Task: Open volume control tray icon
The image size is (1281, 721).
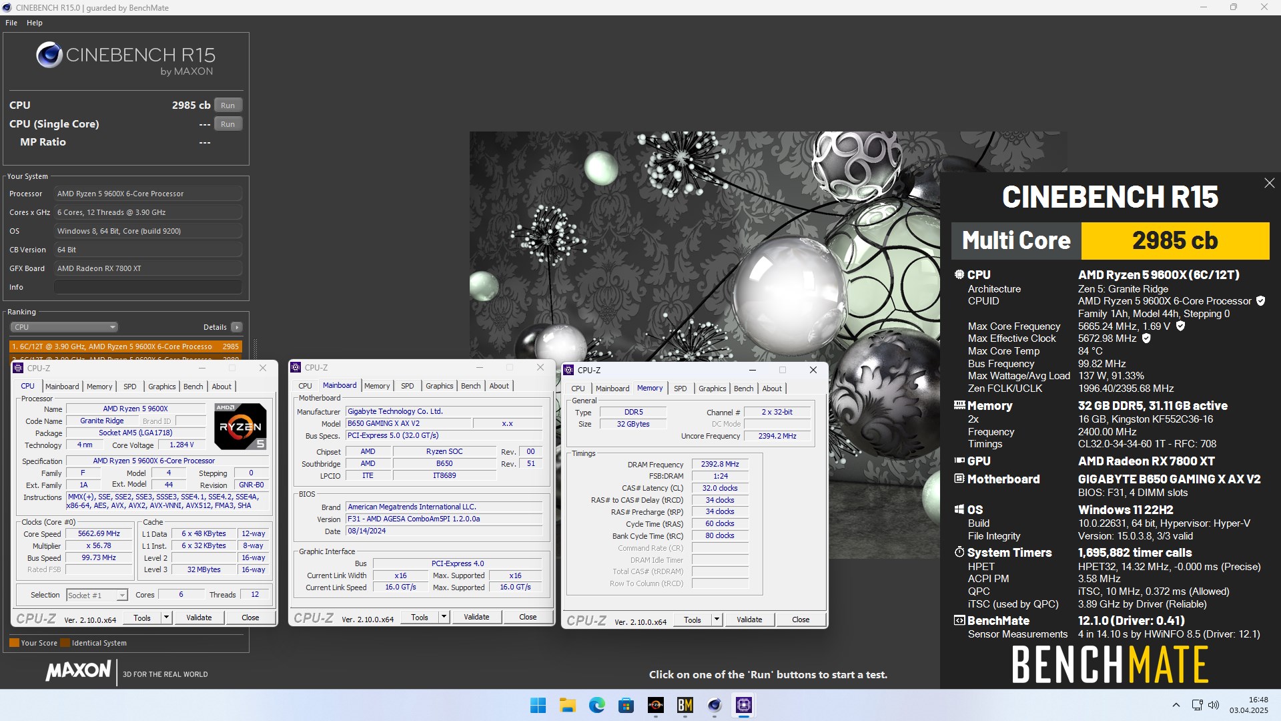Action: (1214, 705)
